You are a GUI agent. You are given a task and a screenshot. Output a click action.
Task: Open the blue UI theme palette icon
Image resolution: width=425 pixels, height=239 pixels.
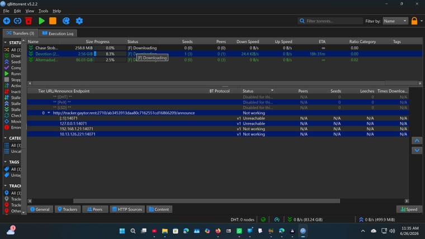click(x=66, y=21)
